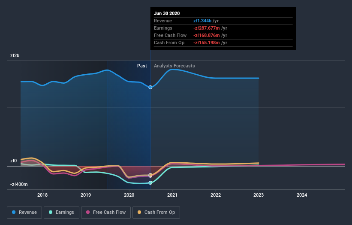Image resolution: width=352 pixels, height=225 pixels.
Task: Click the 2023 x-axis label
Action: (259, 195)
